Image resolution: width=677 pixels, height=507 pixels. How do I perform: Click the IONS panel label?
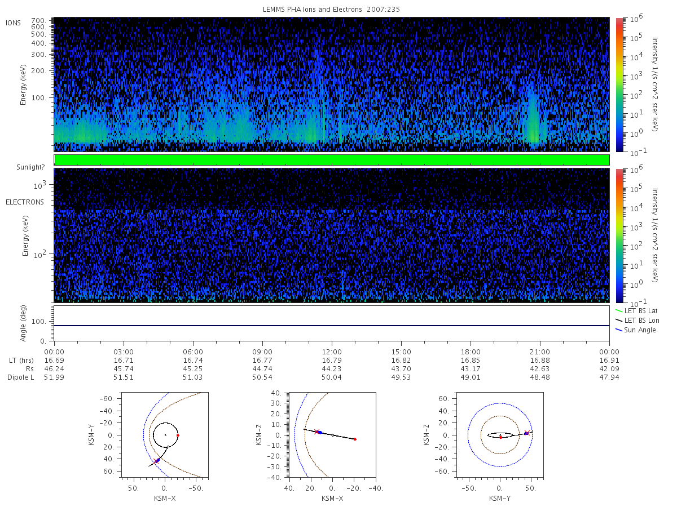[x=14, y=23]
